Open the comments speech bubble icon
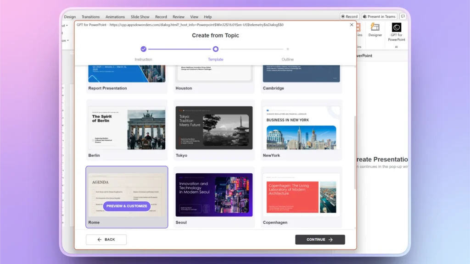Screen dimensions: 470x264 403,16
